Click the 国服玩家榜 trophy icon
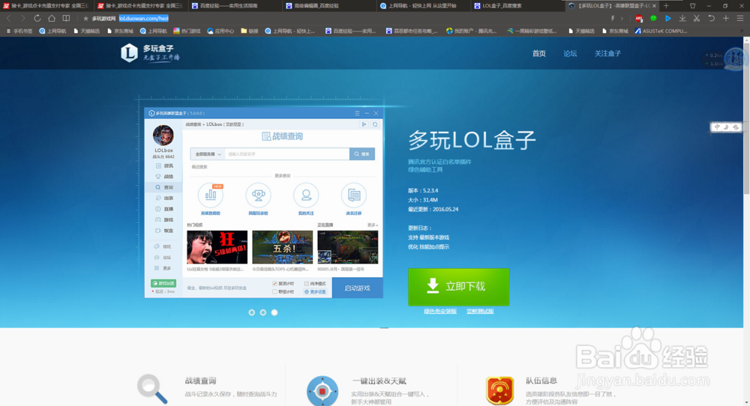The width and height of the screenshot is (750, 406). coord(258,195)
